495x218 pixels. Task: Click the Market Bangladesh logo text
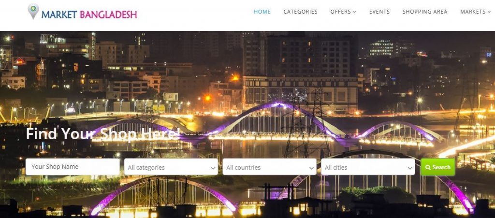89,15
